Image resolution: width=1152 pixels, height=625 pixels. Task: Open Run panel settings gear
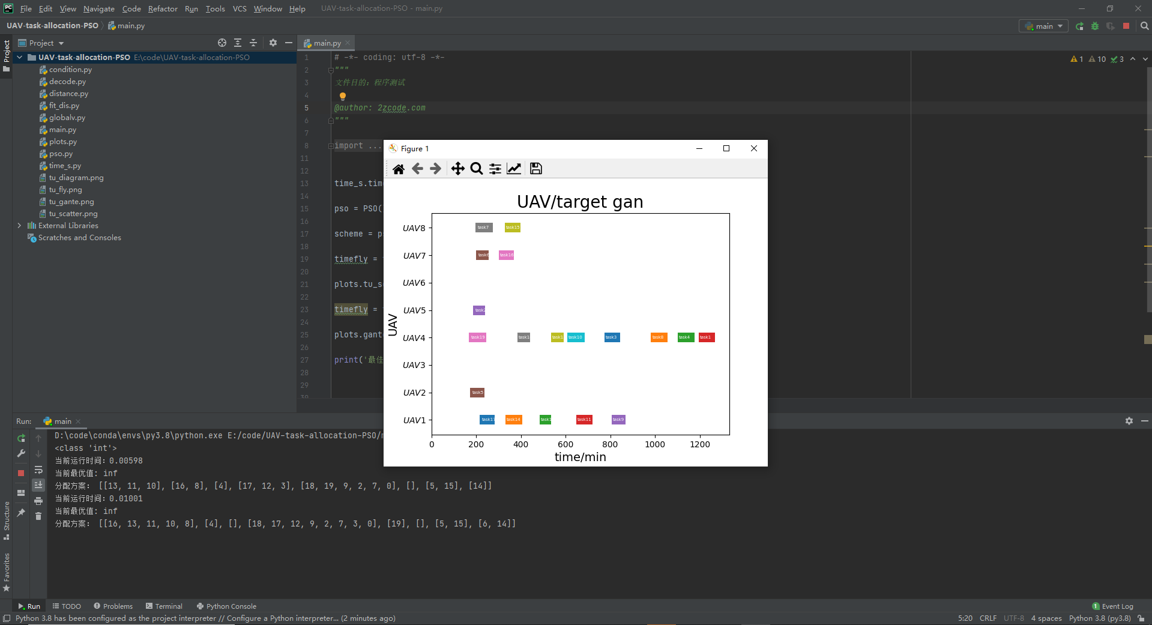pyautogui.click(x=1129, y=421)
